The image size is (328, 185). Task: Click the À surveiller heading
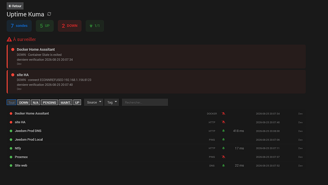click(24, 40)
